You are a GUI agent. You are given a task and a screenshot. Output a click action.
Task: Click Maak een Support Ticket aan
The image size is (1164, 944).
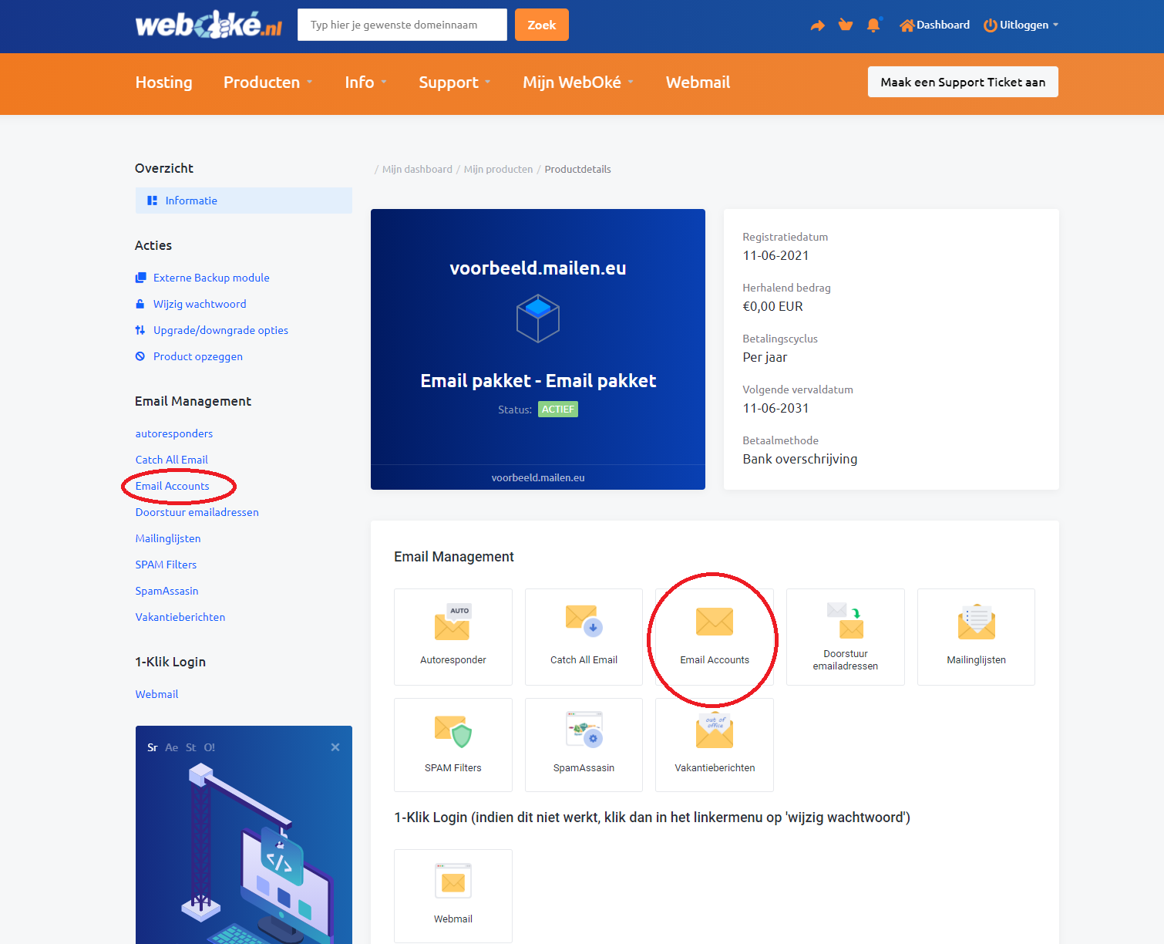tap(963, 82)
